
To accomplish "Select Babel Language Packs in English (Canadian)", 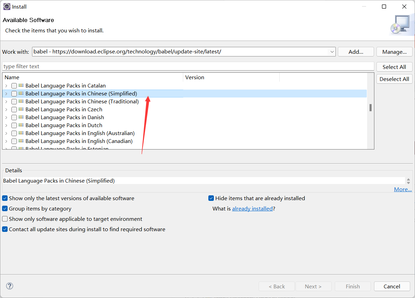I will point(79,141).
